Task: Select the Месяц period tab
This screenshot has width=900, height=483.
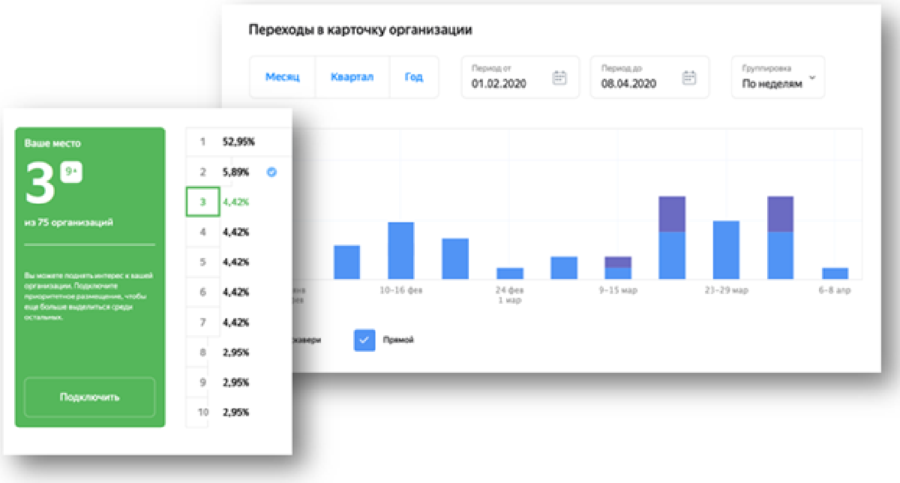Action: point(282,77)
